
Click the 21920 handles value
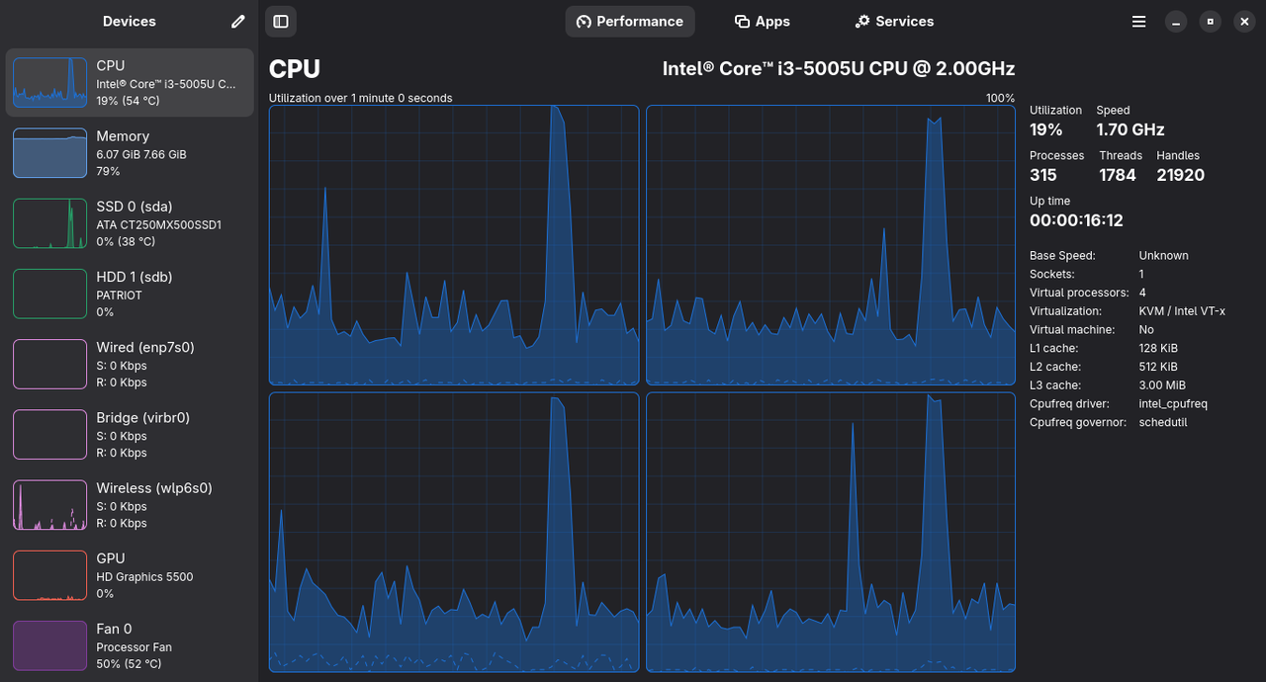(x=1180, y=175)
